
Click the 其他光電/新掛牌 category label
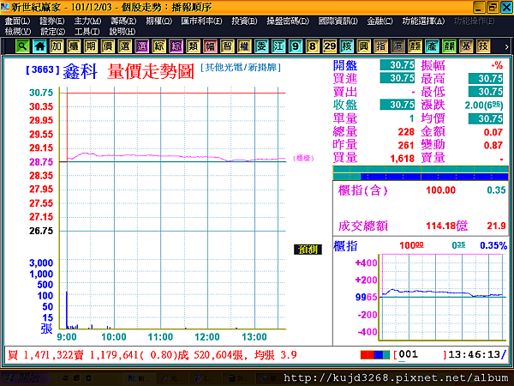(241, 68)
